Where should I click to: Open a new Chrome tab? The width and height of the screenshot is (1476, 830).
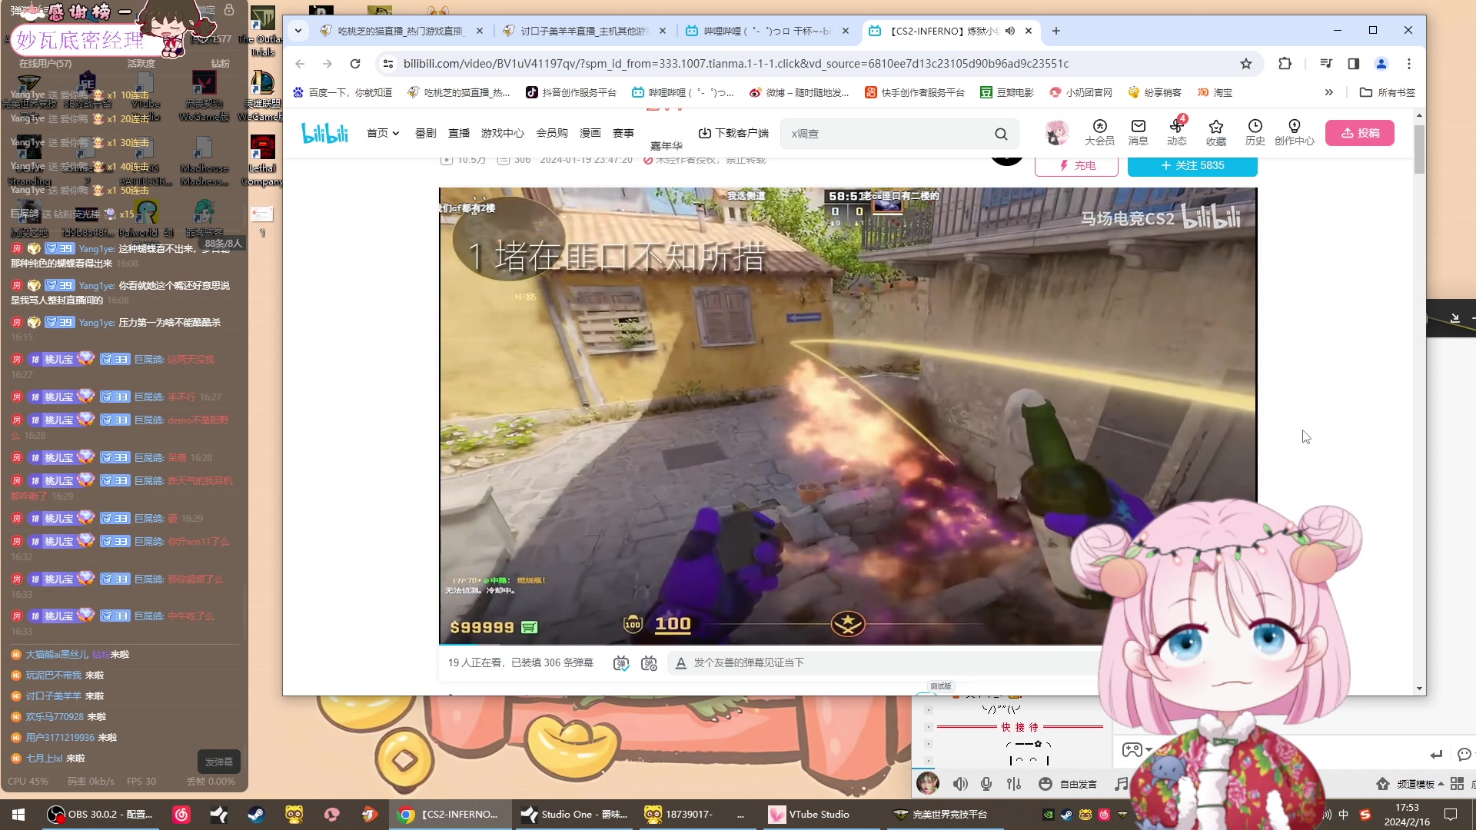point(1056,31)
